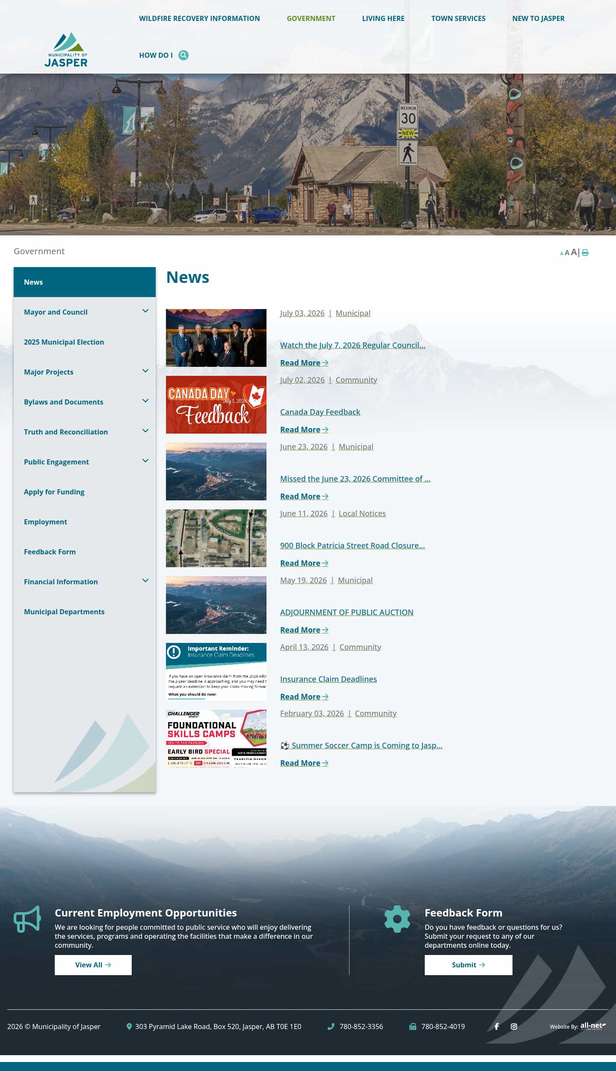This screenshot has width=616, height=1071.
Task: Click the Current Employment Opportunities heading
Action: 145,913
